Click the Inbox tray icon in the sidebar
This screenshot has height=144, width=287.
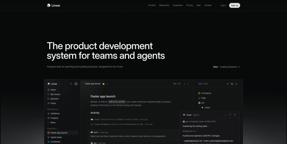48,90
